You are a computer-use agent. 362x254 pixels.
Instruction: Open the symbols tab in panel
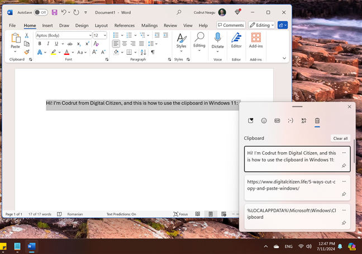[304, 121]
